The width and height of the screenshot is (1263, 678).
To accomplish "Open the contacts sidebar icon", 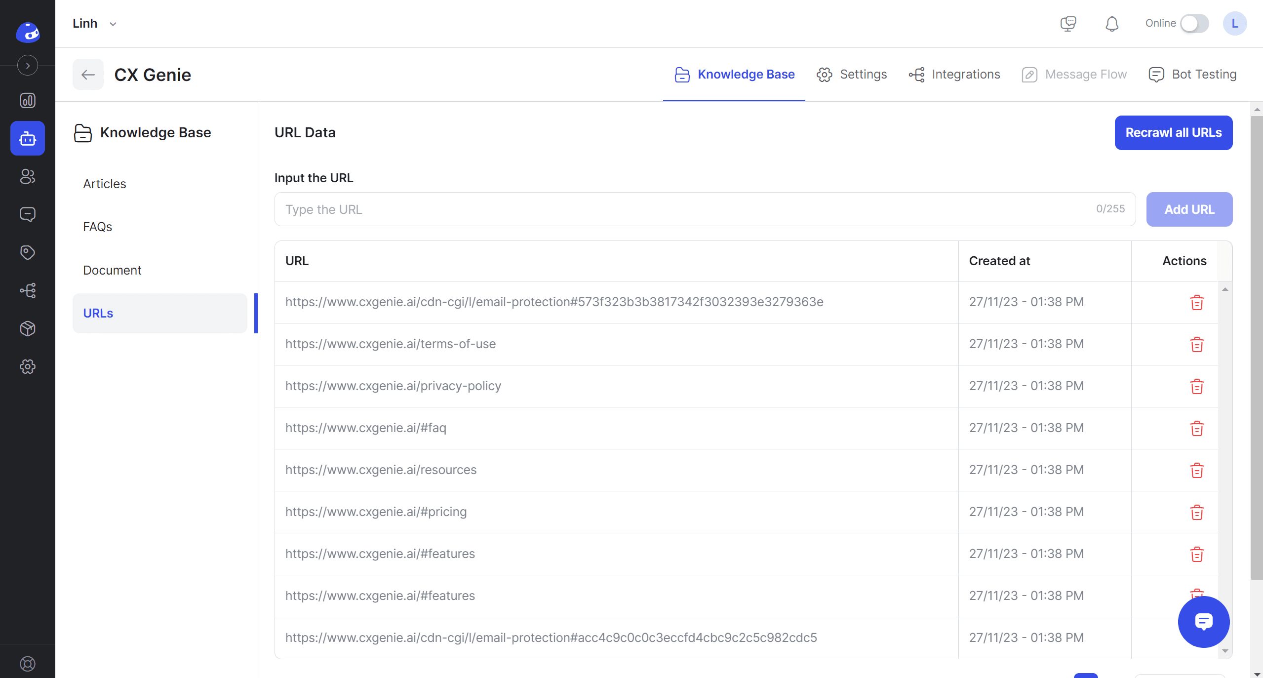I will [x=28, y=176].
